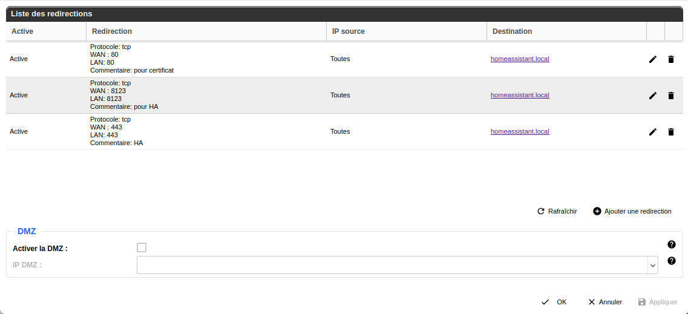Click Ajouter une redirection
Image resolution: width=688 pixels, height=314 pixels.
click(x=632, y=211)
